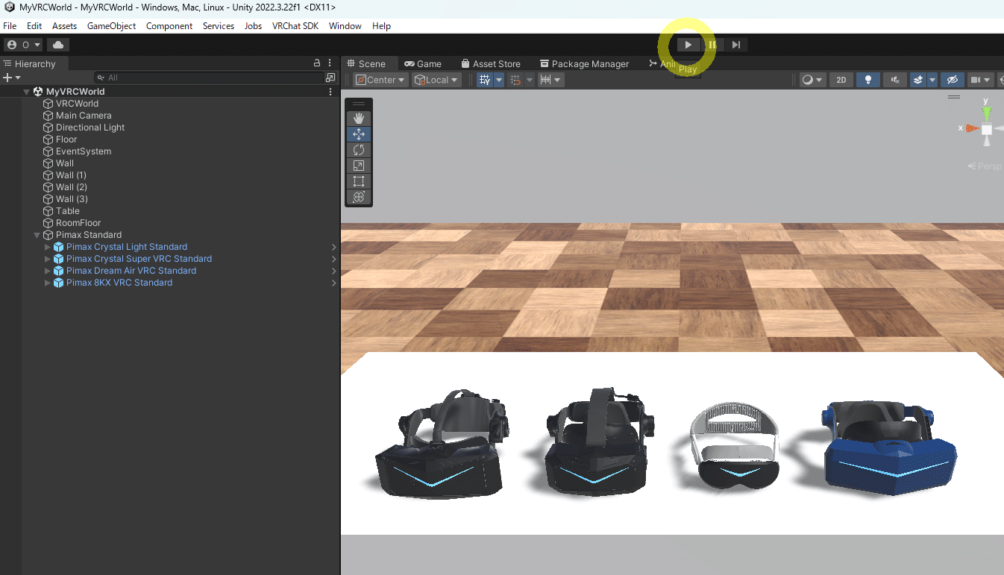Toggle scene effects like skybox
Screen dimensions: 1004x575
[919, 80]
